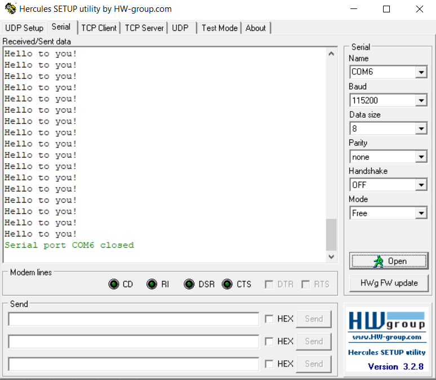436x380 pixels.
Task: Click the Hercules app icon in title bar
Action: click(x=11, y=8)
